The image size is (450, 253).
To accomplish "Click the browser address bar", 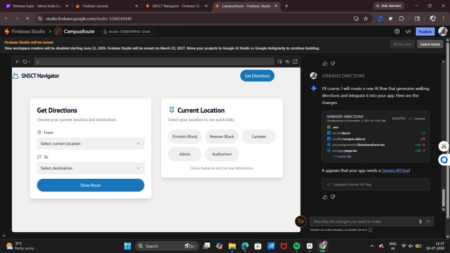I will 198,18.
